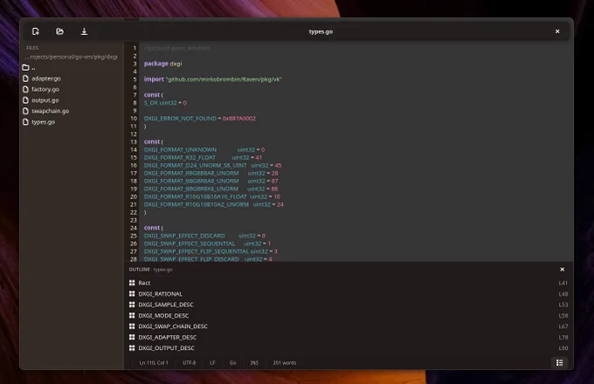Click the save download icon in header

[84, 31]
